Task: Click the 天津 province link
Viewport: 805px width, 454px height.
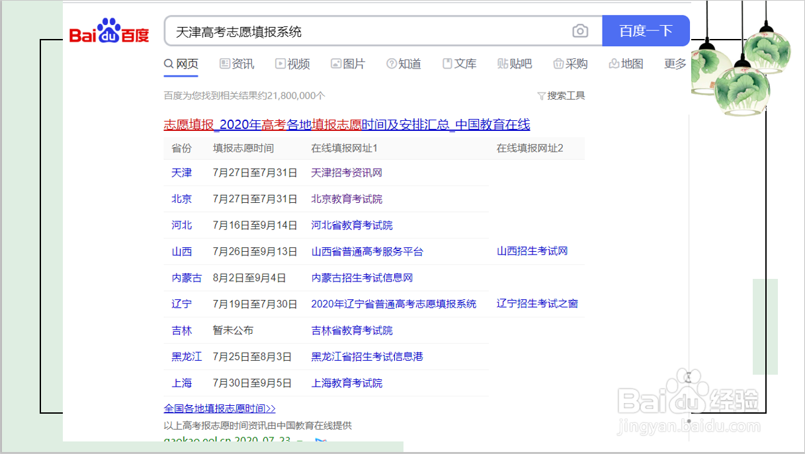Action: [x=181, y=172]
